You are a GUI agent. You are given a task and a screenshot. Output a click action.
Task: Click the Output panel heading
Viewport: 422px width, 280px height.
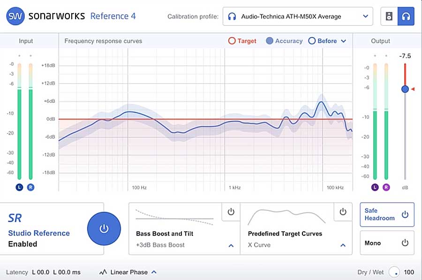380,41
